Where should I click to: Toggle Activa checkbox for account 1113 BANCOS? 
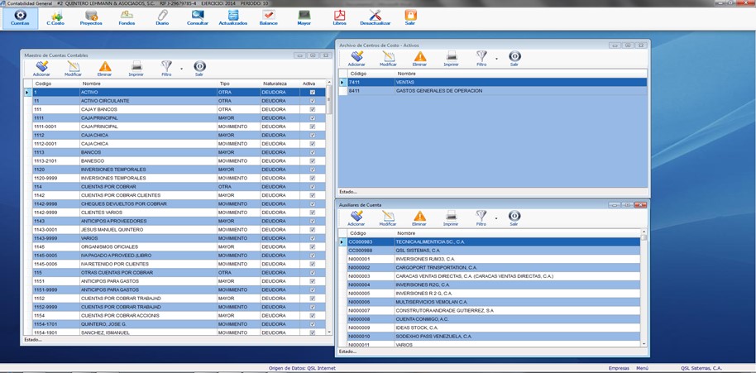[313, 152]
